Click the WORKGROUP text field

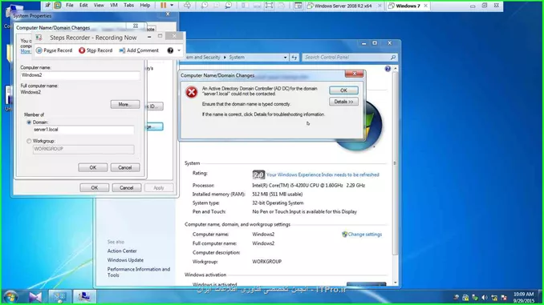(83, 149)
